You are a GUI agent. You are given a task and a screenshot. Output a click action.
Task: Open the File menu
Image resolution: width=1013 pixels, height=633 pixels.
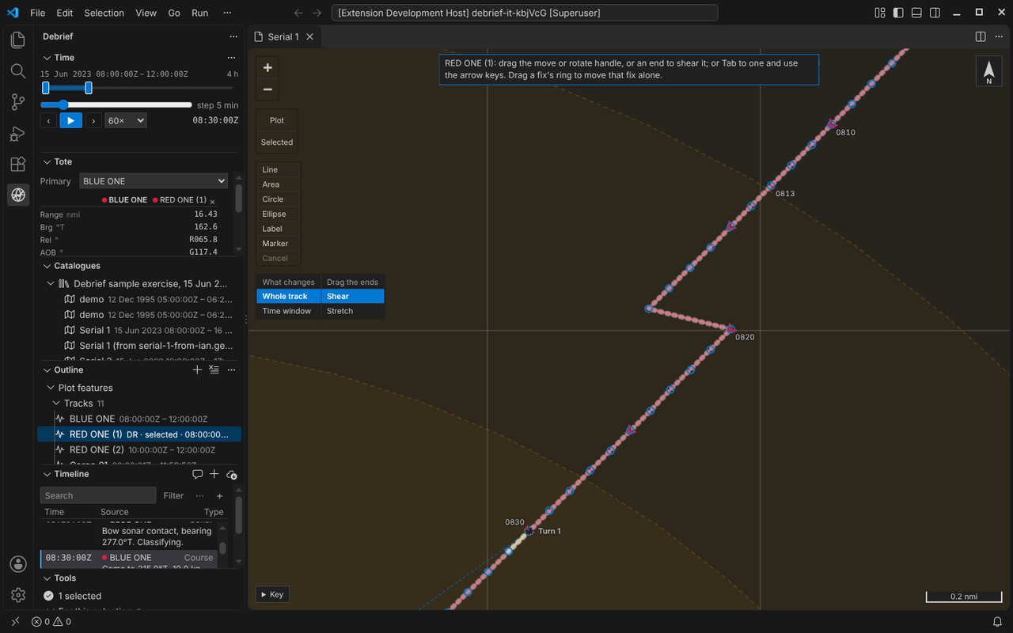click(x=38, y=13)
